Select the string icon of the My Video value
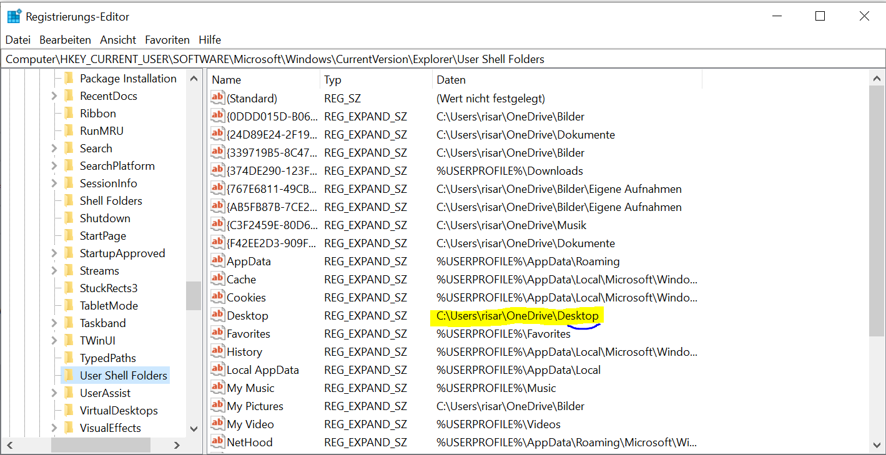The width and height of the screenshot is (886, 455). point(217,424)
